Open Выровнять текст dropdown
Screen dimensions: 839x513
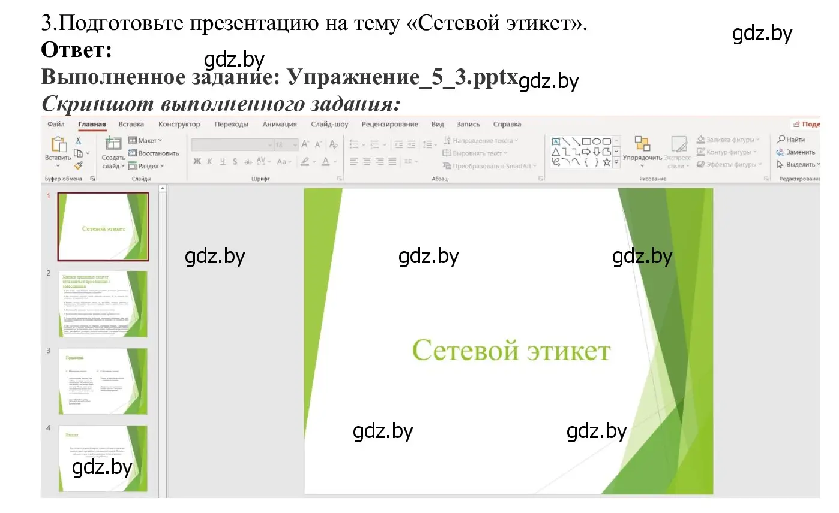point(475,153)
